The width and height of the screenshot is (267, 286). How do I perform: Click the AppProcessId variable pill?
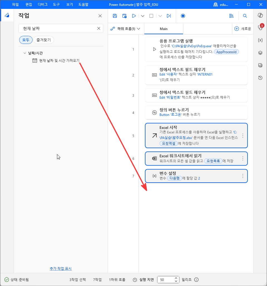click(x=226, y=52)
